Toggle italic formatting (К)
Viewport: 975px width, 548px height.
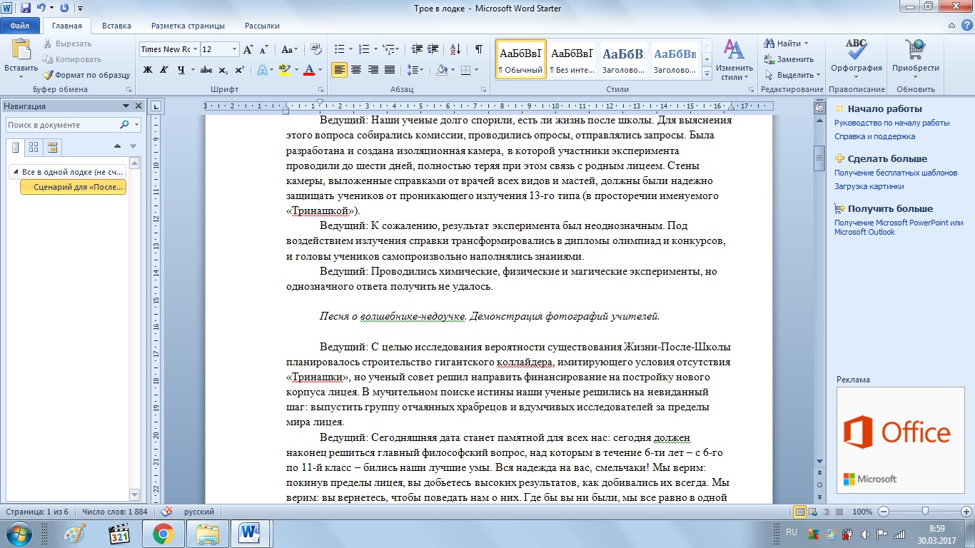click(165, 70)
